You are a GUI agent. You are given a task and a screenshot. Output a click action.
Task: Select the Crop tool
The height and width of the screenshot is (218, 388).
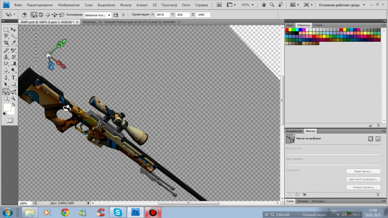[6, 43]
